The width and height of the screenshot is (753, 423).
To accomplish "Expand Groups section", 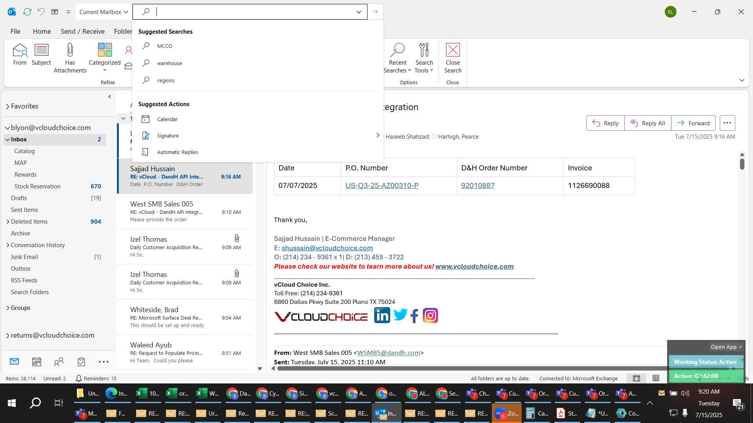I will click(x=8, y=308).
